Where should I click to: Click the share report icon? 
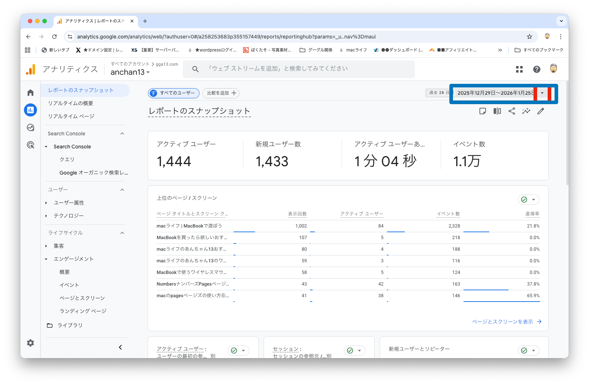click(x=511, y=111)
